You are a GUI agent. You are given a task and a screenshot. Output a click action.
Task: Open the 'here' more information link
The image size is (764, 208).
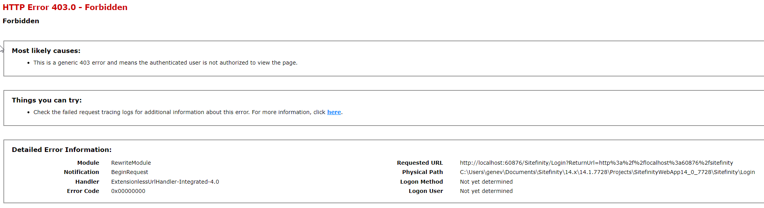tap(334, 112)
